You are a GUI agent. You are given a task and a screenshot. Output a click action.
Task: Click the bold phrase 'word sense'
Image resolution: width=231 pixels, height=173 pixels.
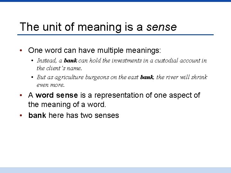pos(57,95)
